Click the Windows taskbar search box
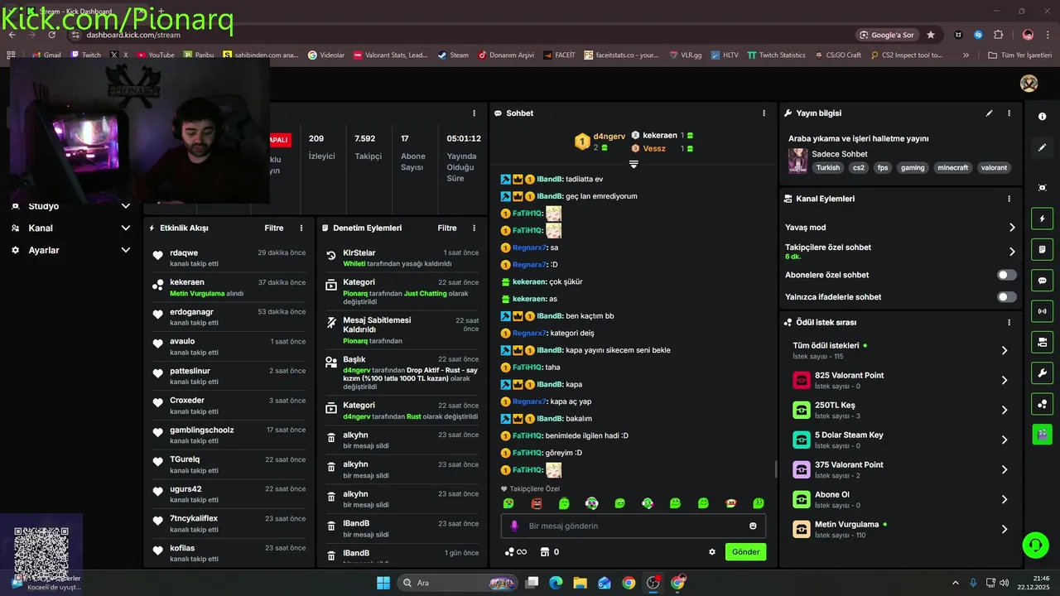Image resolution: width=1060 pixels, height=596 pixels. tap(456, 583)
